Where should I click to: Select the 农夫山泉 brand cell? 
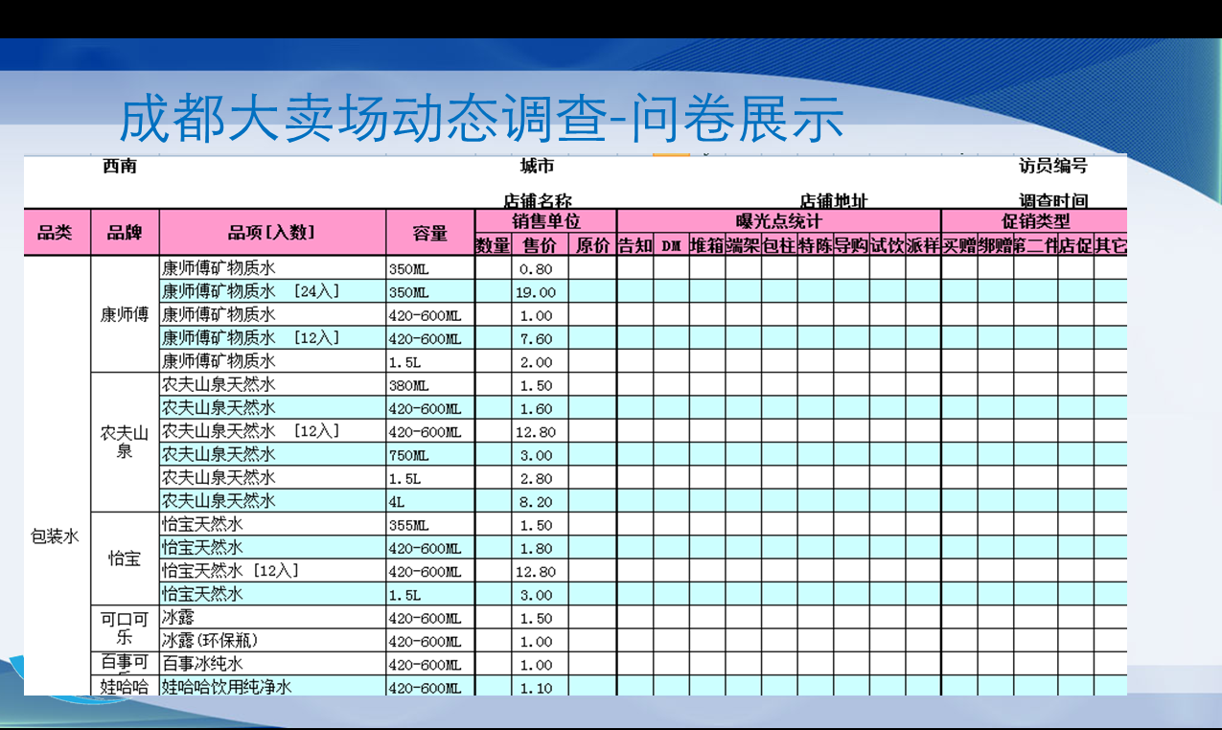(x=125, y=442)
